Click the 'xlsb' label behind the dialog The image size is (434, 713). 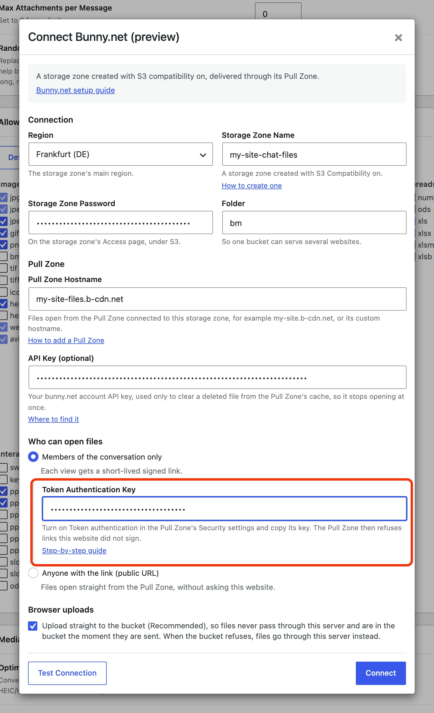pos(425,257)
